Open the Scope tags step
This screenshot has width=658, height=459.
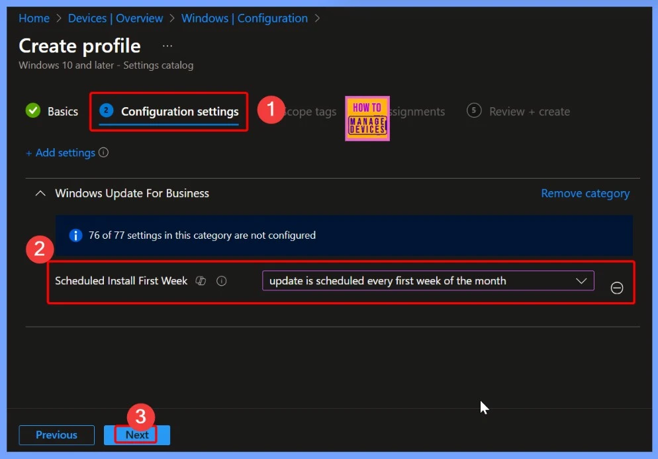[310, 112]
